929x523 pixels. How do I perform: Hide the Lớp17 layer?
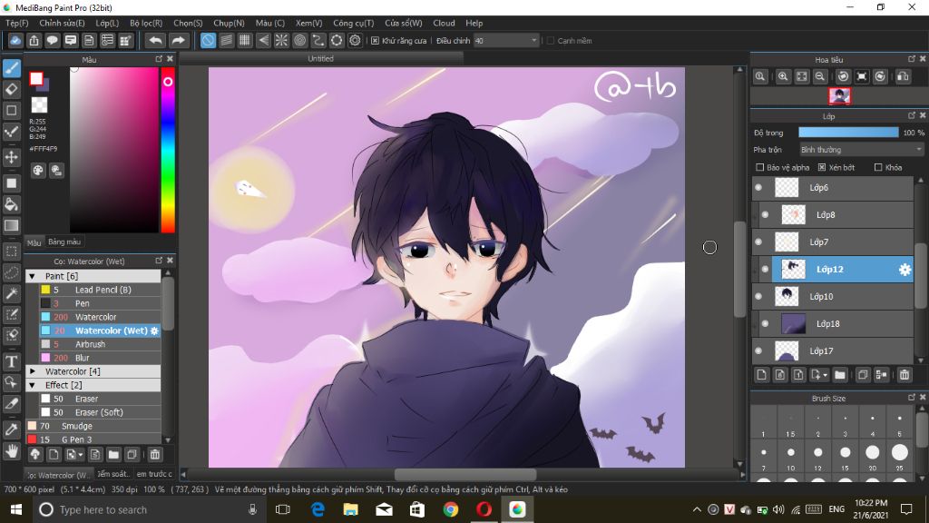758,351
